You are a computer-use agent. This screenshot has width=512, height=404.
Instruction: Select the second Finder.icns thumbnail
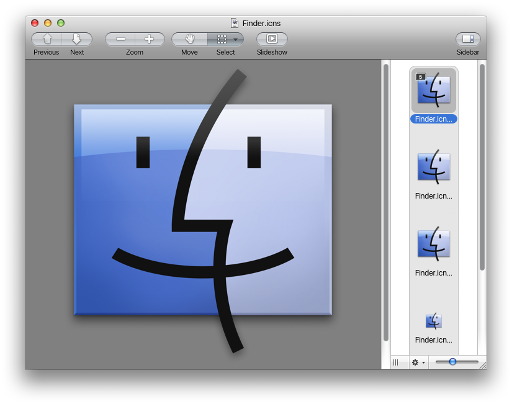[433, 168]
